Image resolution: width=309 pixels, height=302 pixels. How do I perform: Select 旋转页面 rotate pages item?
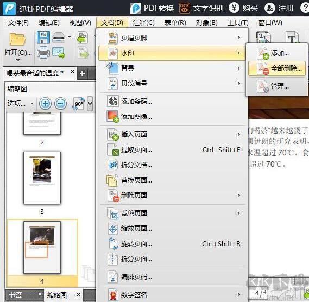[171, 244]
